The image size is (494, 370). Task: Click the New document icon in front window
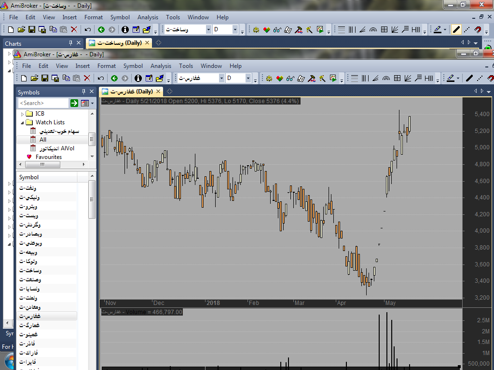(24, 79)
